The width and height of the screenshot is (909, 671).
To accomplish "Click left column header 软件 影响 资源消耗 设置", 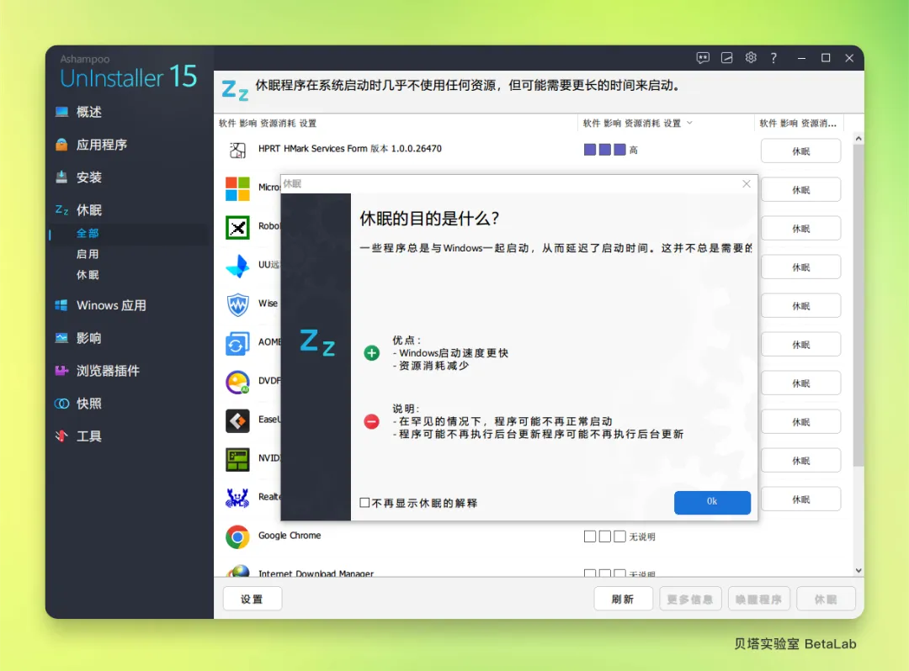I will (268, 124).
